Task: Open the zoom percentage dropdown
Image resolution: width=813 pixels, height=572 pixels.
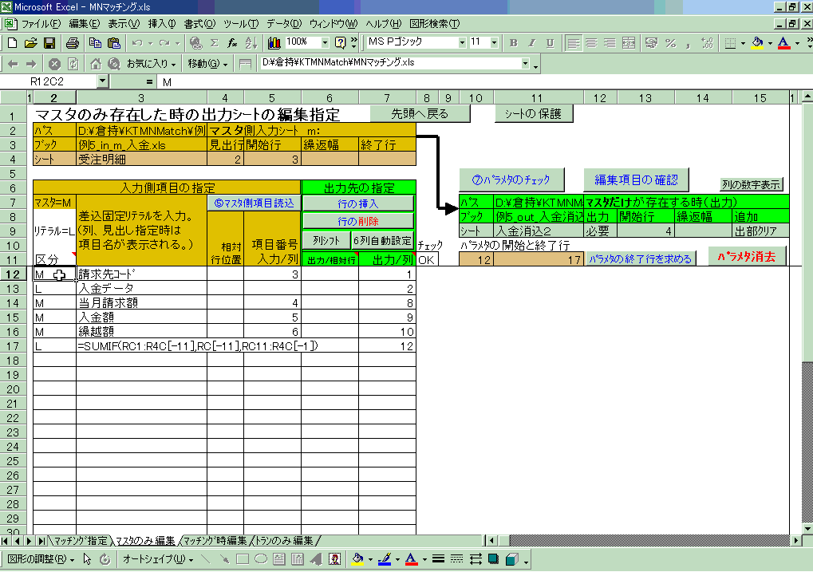Action: [x=325, y=42]
